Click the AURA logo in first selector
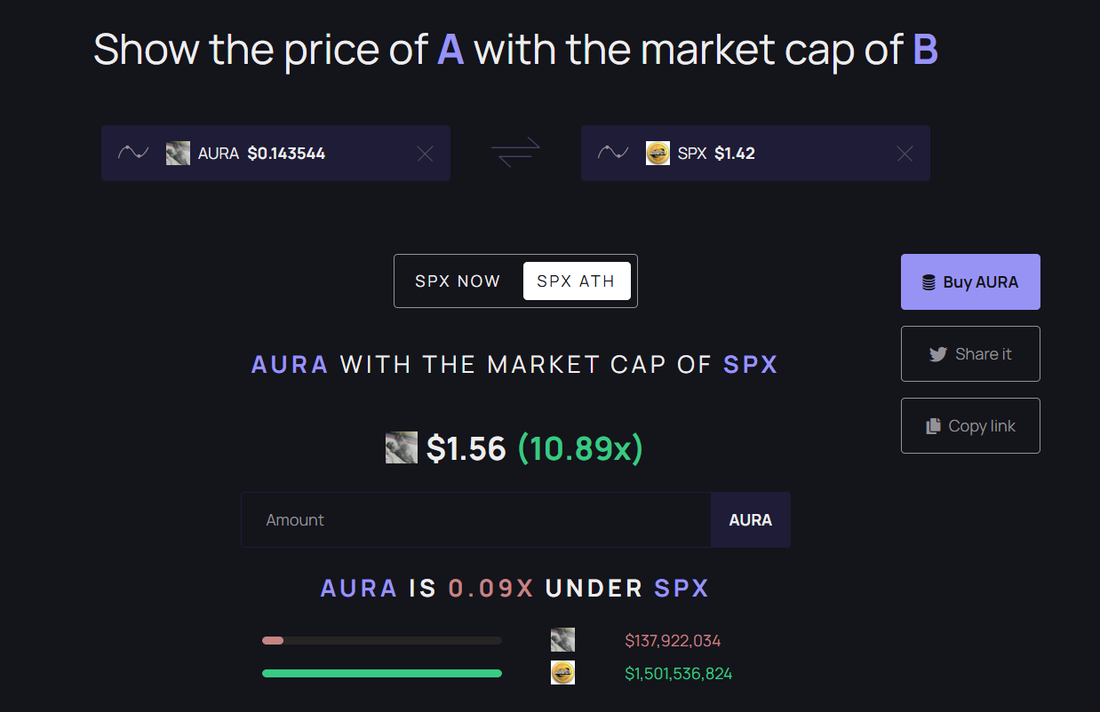This screenshot has width=1100, height=712. tap(178, 154)
